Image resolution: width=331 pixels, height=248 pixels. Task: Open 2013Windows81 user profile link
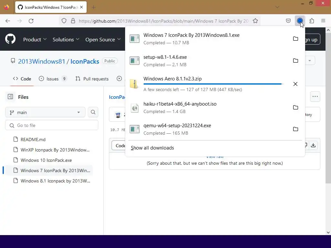[x=42, y=61]
